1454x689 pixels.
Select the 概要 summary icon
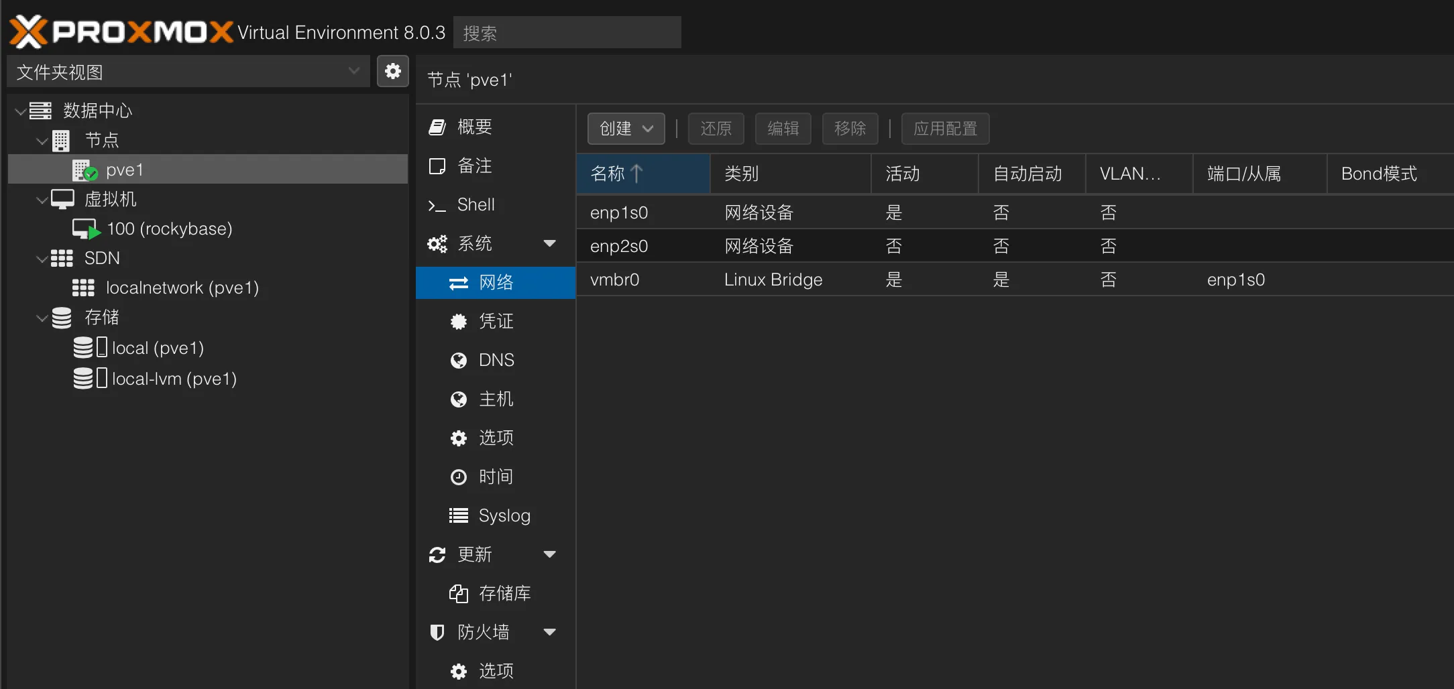[x=437, y=127]
